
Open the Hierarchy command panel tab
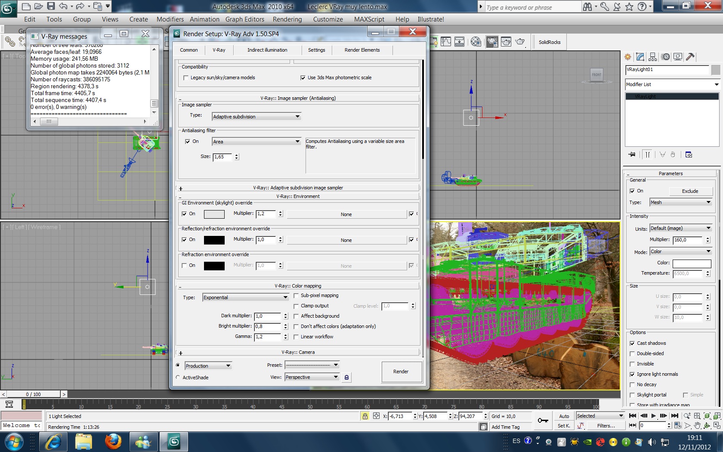pos(653,57)
